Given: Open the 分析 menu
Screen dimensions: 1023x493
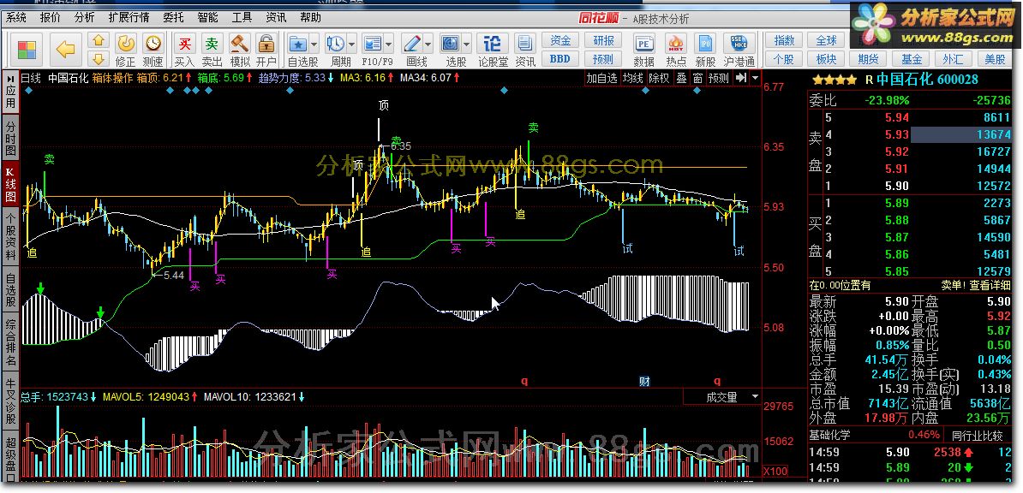Looking at the screenshot, I should tap(84, 18).
